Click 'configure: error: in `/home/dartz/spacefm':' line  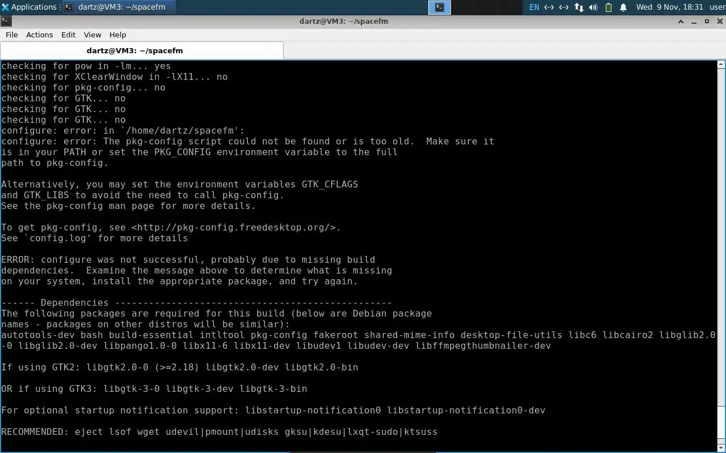(x=123, y=131)
